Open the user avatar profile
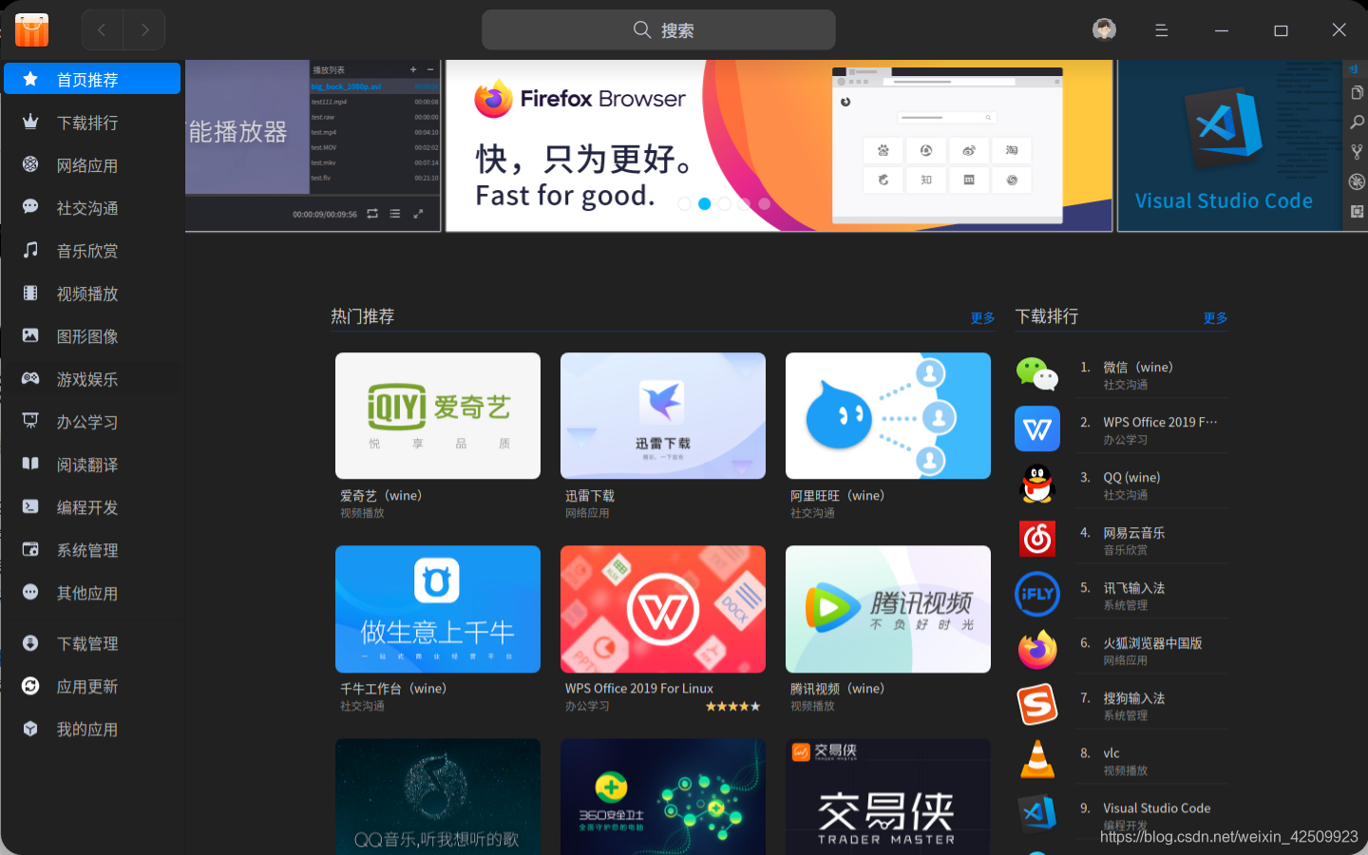Screen dimensions: 1368x855 pos(1104,30)
